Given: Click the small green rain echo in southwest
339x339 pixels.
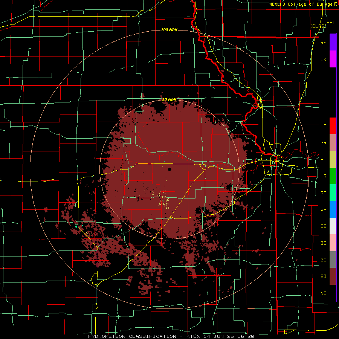Looking at the screenshot, I should [x=76, y=226].
